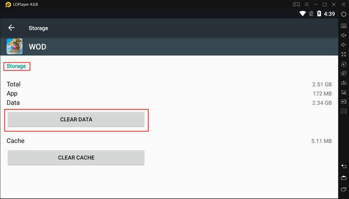Increase volume from the sidebar
The height and width of the screenshot is (199, 349).
pyautogui.click(x=343, y=35)
